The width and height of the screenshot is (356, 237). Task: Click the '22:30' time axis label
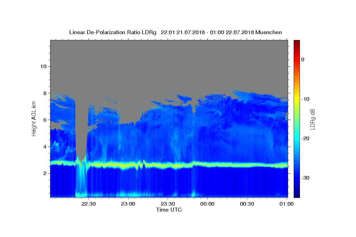pyautogui.click(x=89, y=204)
